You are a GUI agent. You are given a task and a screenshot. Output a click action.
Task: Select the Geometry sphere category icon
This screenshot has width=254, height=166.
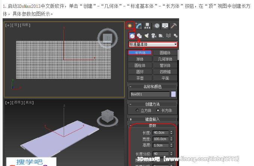point(132,36)
